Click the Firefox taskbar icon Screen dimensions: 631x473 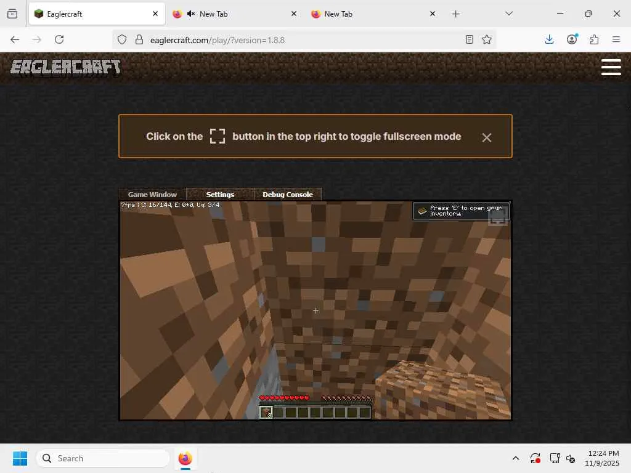185,458
